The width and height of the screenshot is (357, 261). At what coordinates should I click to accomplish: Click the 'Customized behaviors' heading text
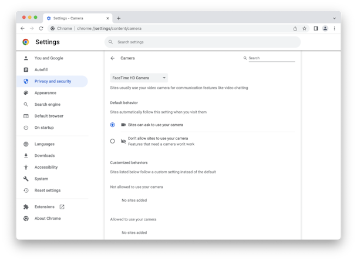[129, 163]
